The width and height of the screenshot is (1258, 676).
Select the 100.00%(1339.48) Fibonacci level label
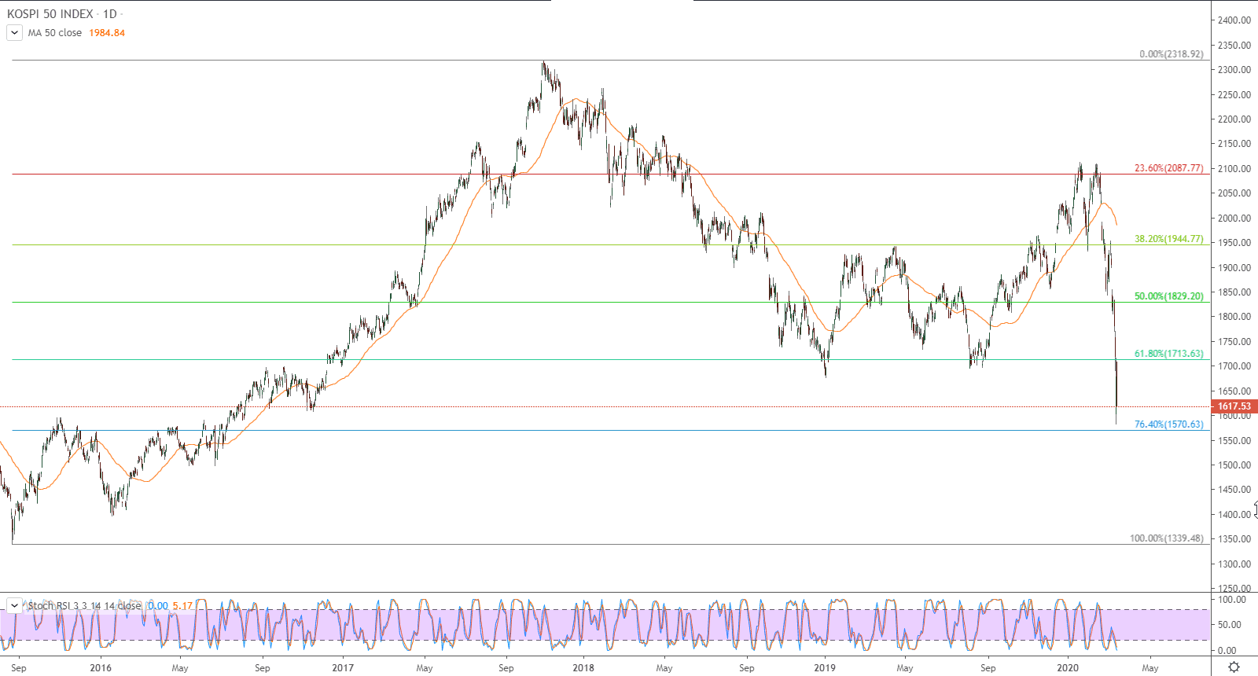tap(1167, 538)
